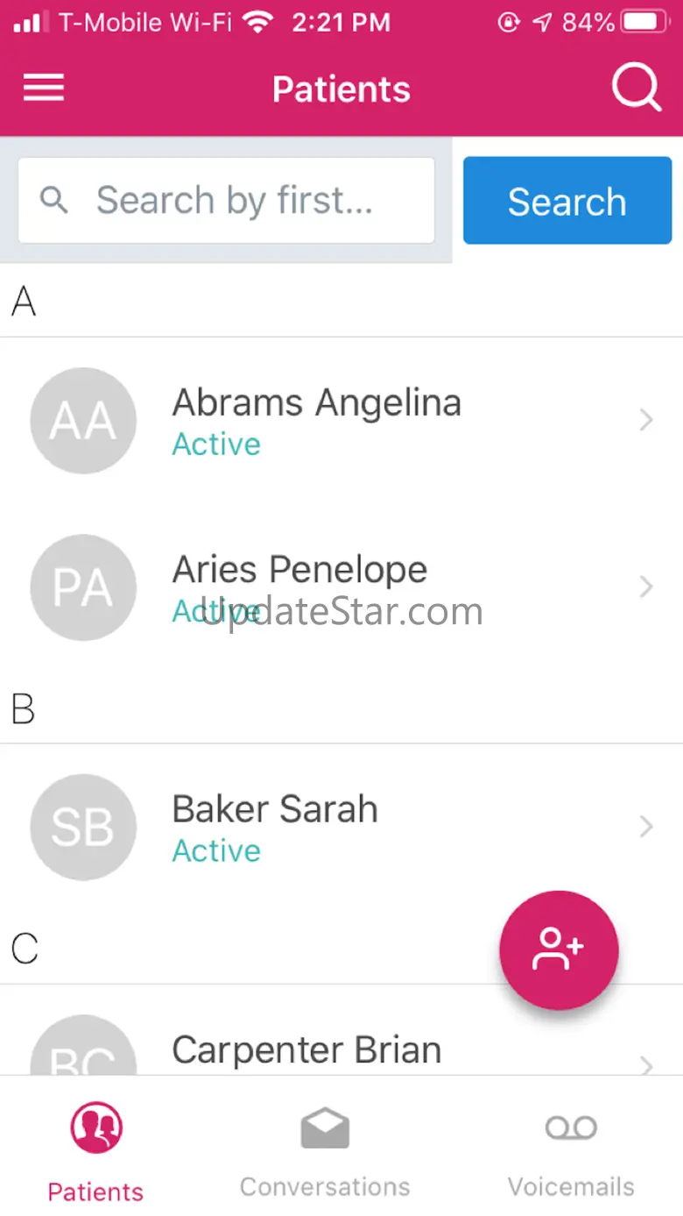This screenshot has height=1216, width=683.
Task: Tap the Wi-Fi icon in status bar
Action: click(x=257, y=23)
